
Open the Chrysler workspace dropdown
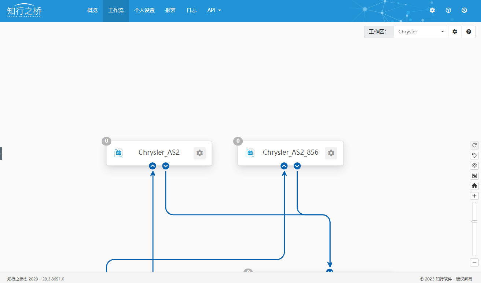coord(421,32)
